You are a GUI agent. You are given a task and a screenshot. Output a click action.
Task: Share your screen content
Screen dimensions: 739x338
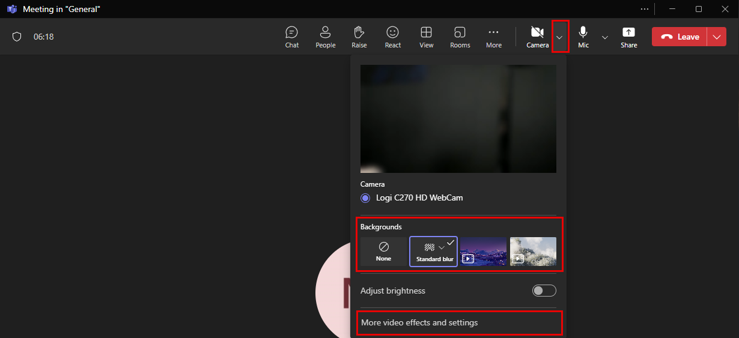pos(629,37)
